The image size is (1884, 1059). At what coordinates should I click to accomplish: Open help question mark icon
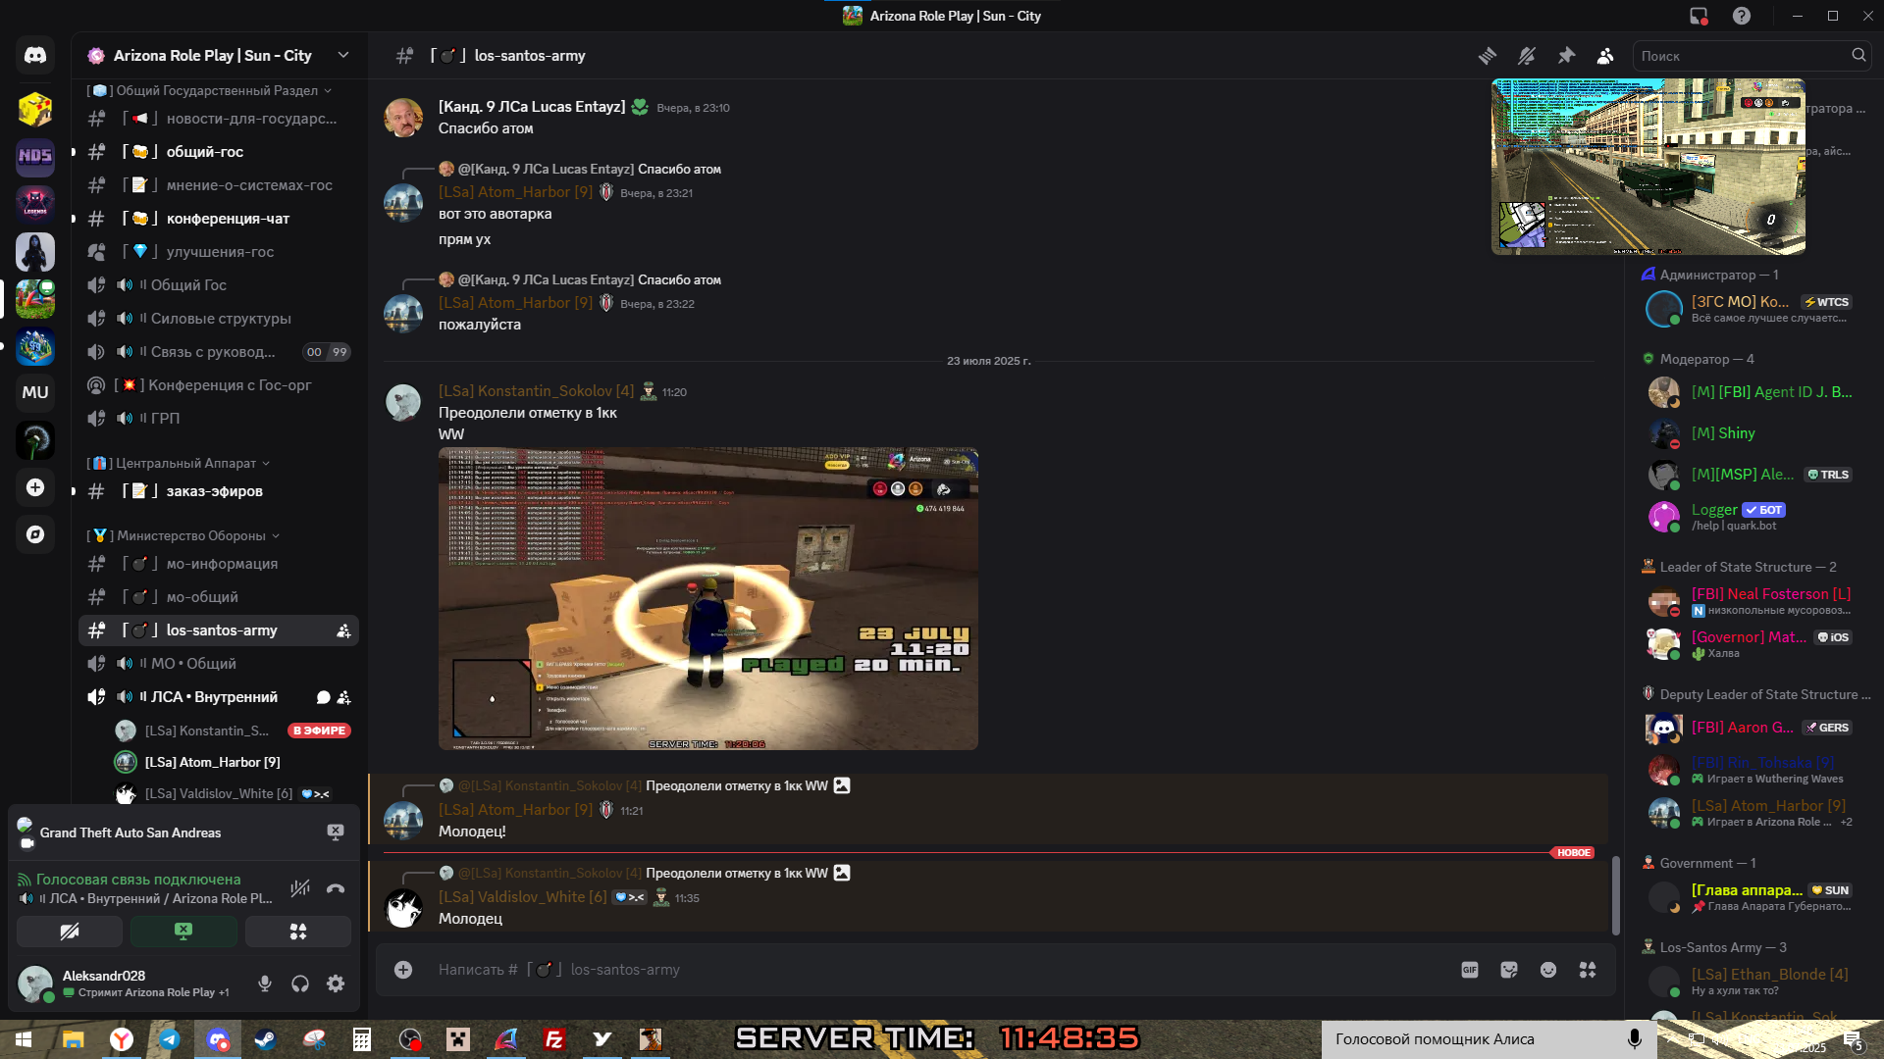(1742, 16)
